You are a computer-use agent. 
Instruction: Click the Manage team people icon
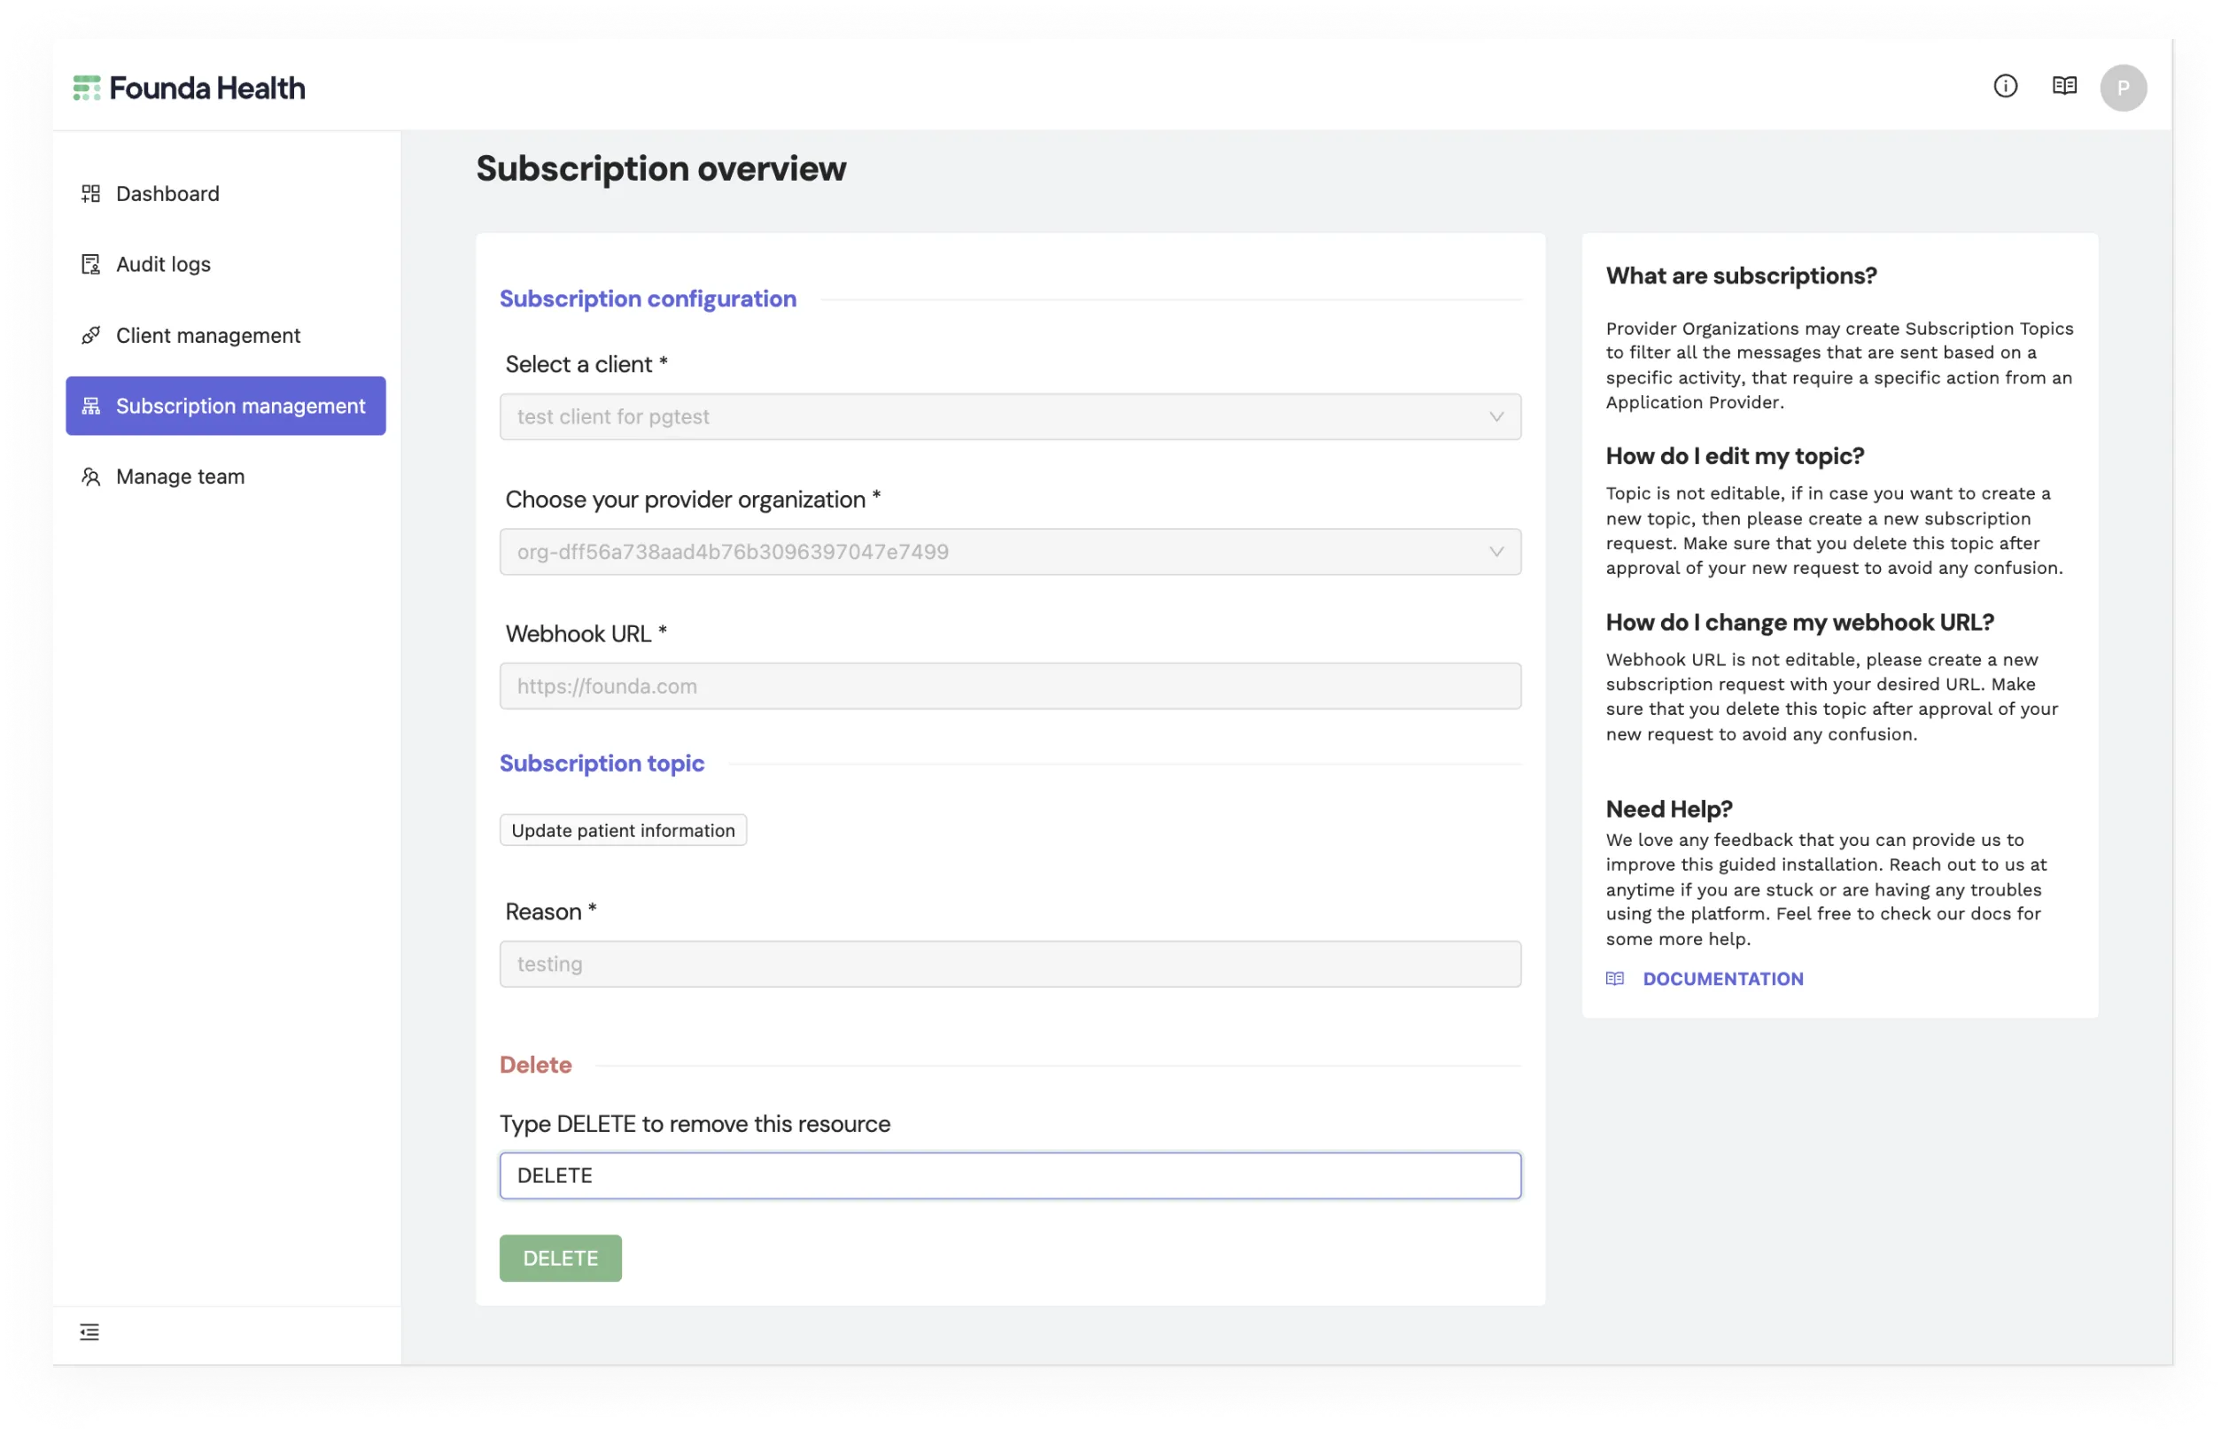pyautogui.click(x=90, y=477)
